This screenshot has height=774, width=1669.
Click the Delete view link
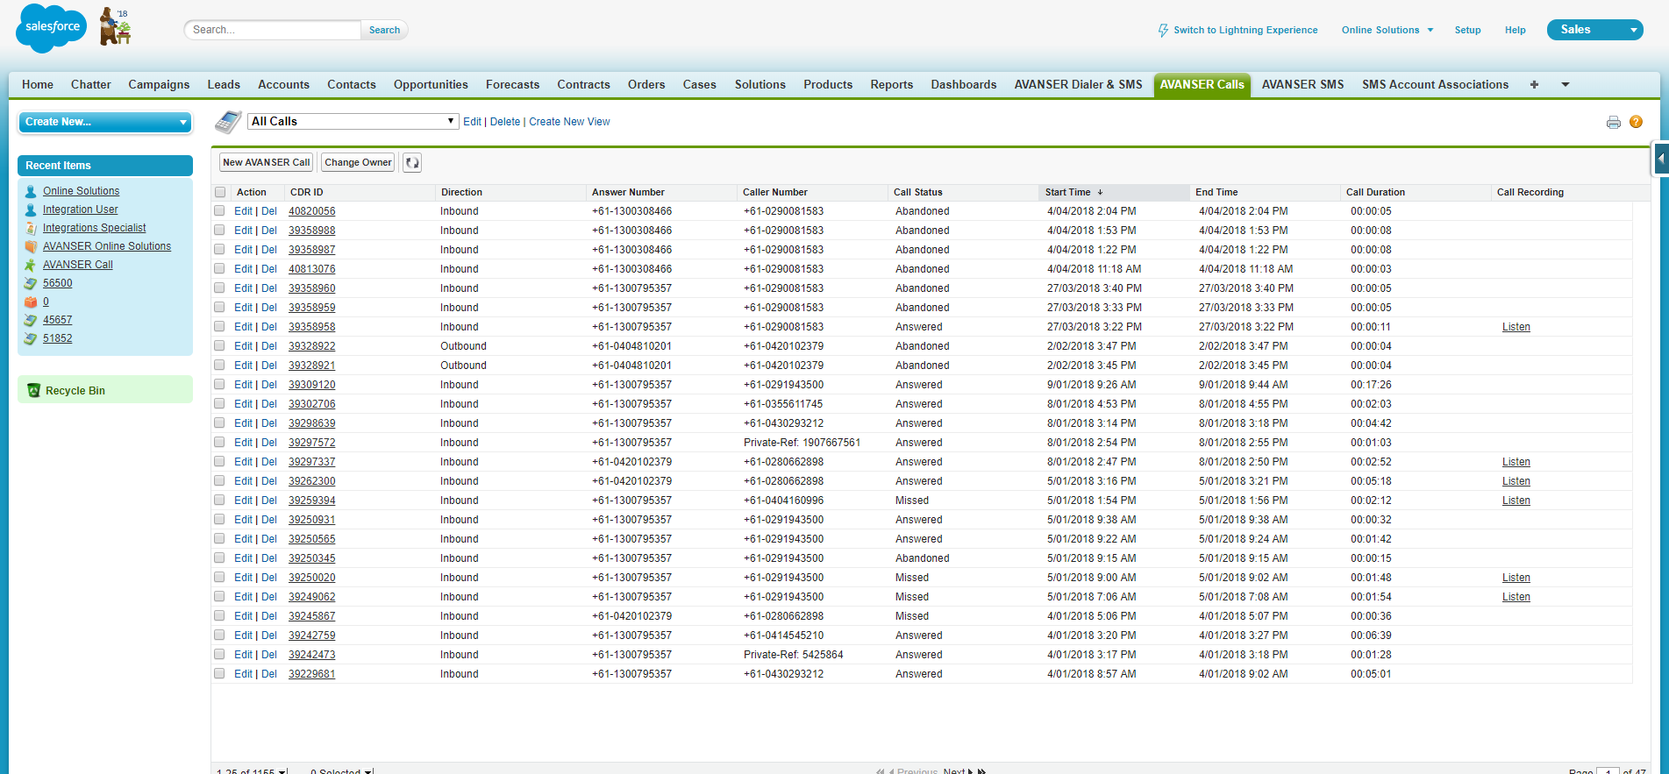505,122
